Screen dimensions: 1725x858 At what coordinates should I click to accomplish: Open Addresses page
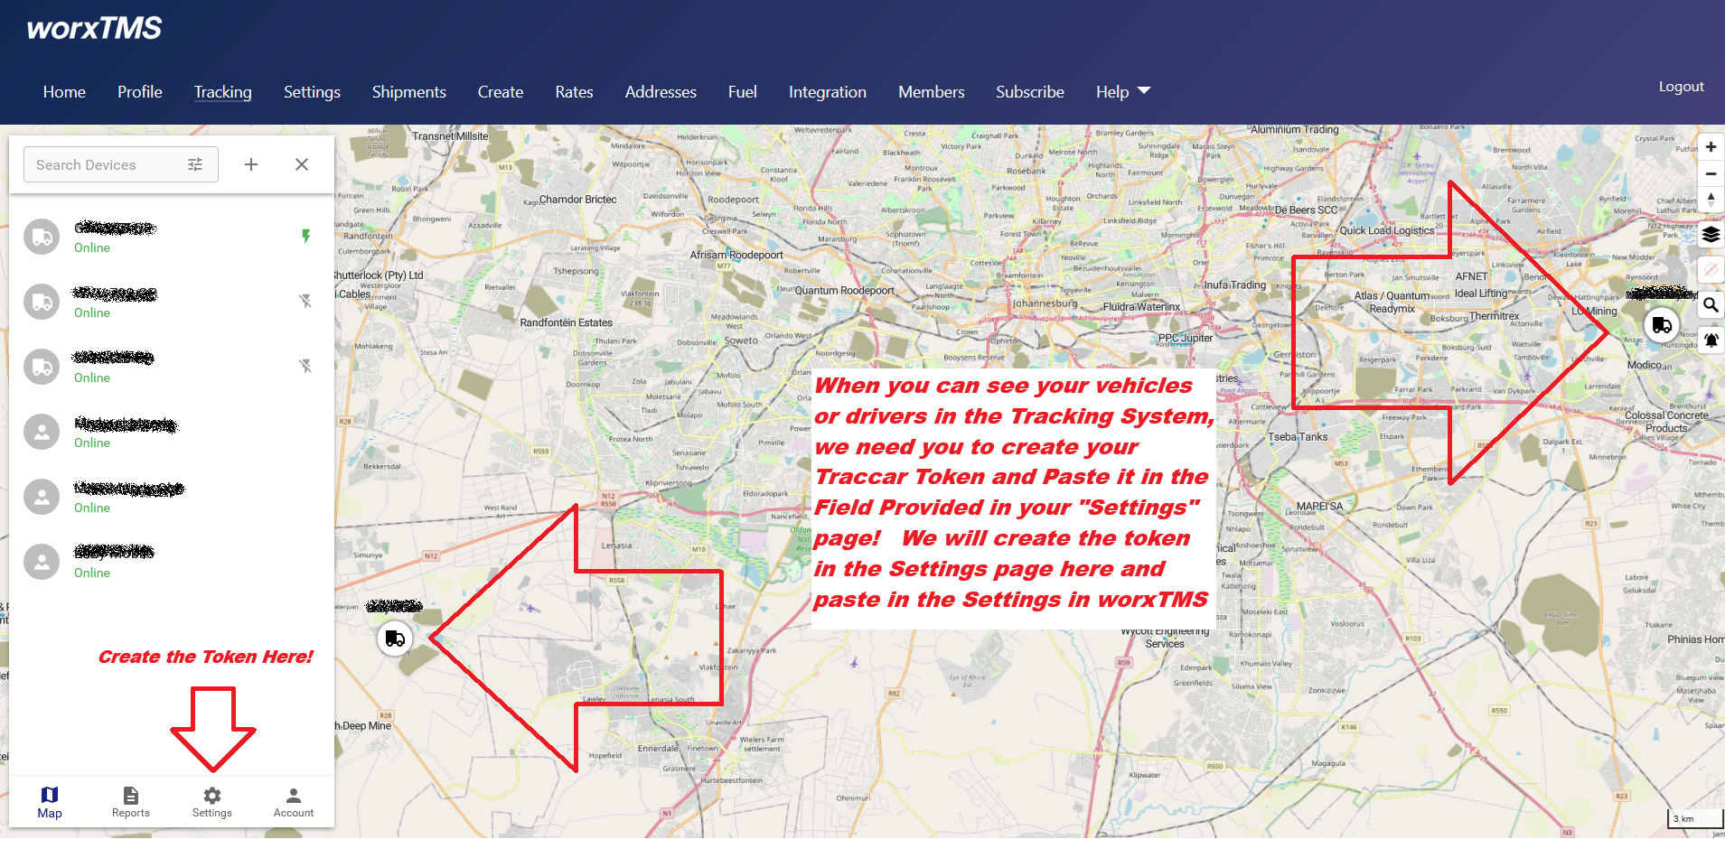point(661,92)
